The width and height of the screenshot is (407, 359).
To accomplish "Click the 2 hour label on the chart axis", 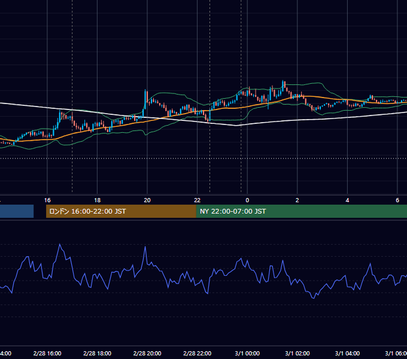I will (297, 200).
